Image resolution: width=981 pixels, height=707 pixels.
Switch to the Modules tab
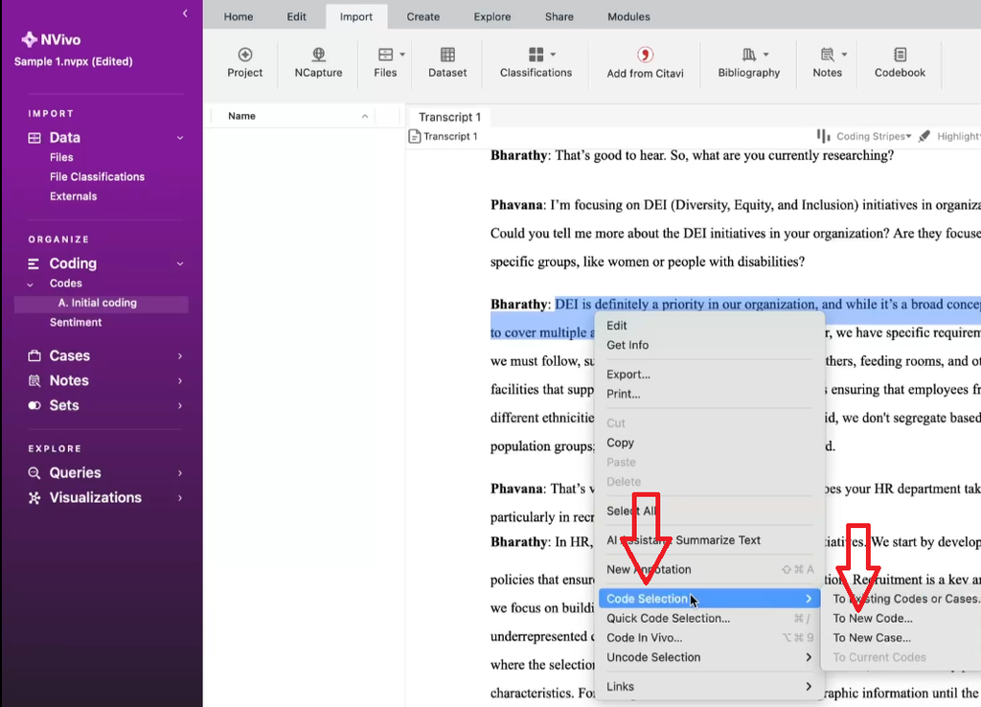(x=628, y=17)
